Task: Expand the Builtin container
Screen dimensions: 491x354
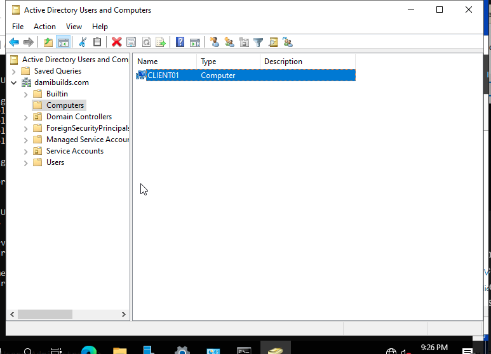Action: coord(25,95)
